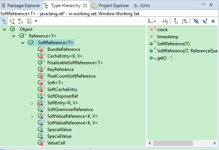Switch to the Package Explorer tab
Image resolution: width=219 pixels, height=150 pixels.
[21, 6]
